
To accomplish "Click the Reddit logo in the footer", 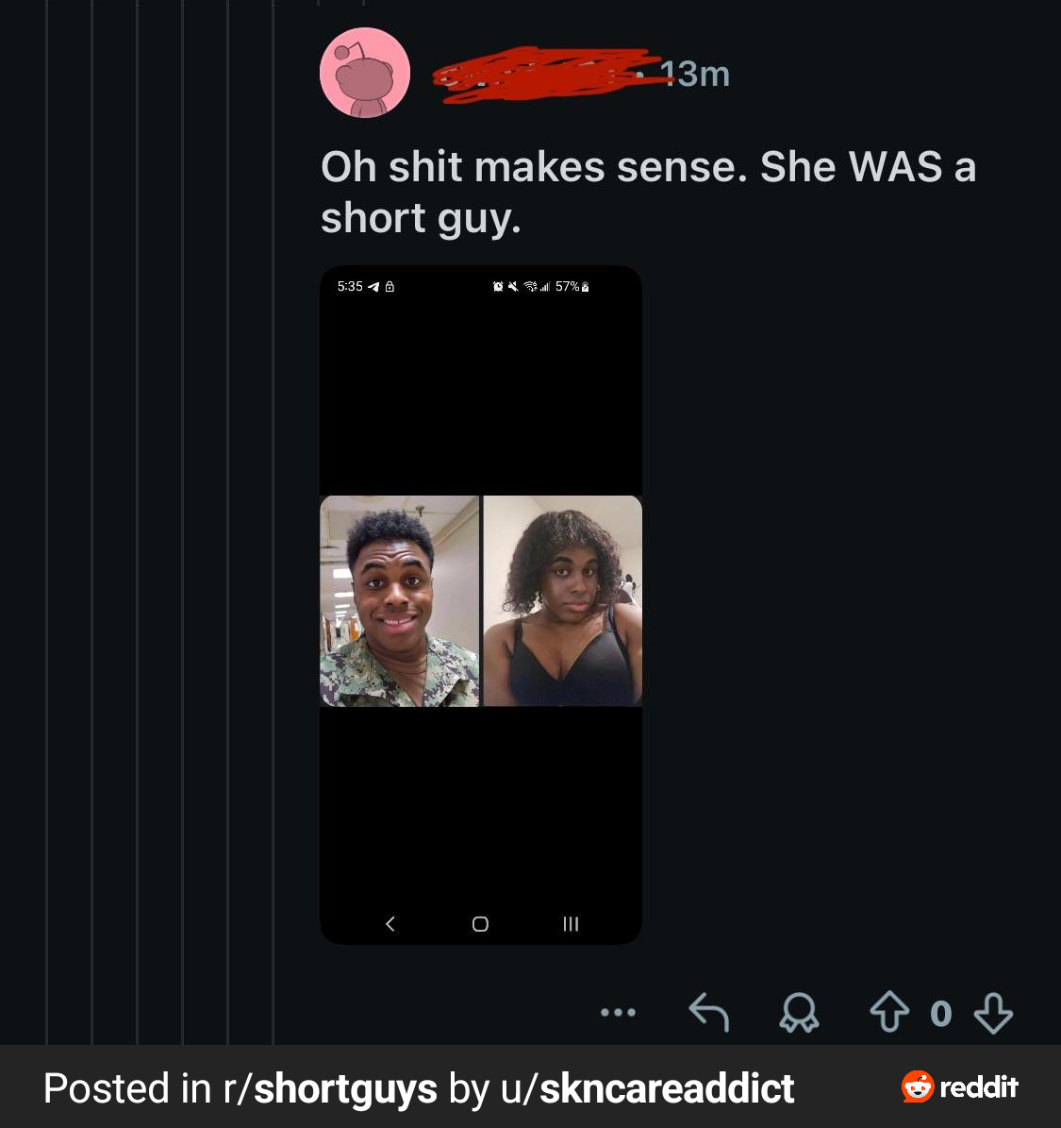I will coord(960,1087).
